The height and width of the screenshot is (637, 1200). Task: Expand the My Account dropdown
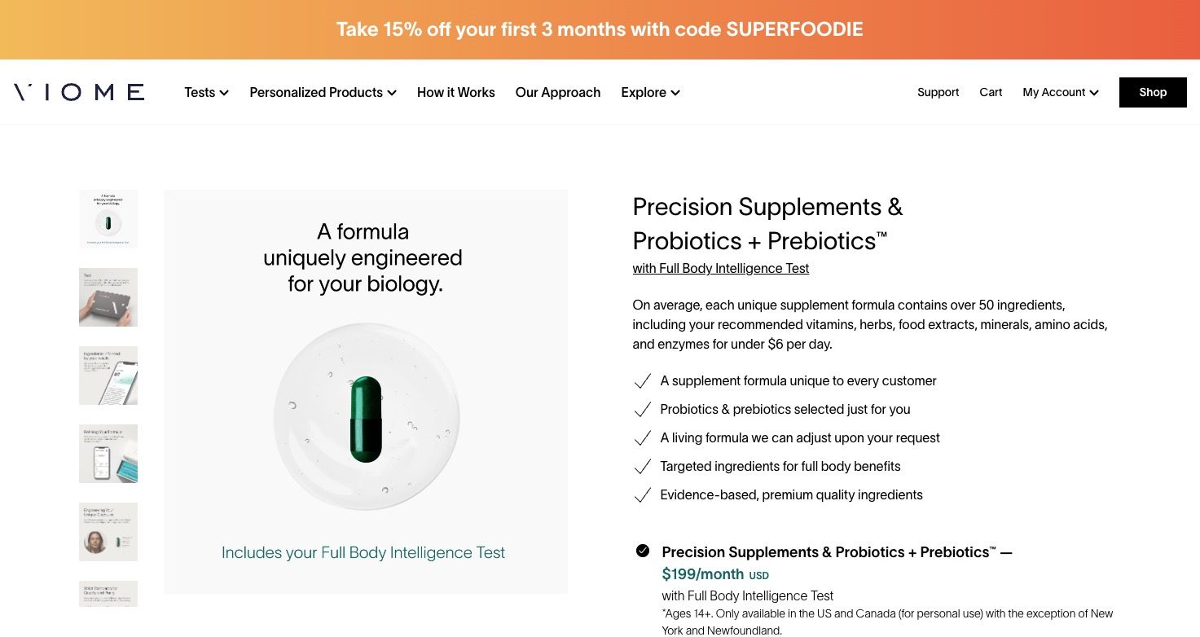coord(1059,92)
